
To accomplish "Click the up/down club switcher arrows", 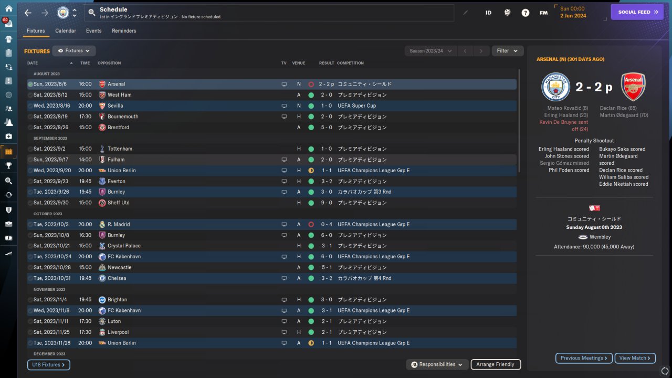I will (x=75, y=13).
